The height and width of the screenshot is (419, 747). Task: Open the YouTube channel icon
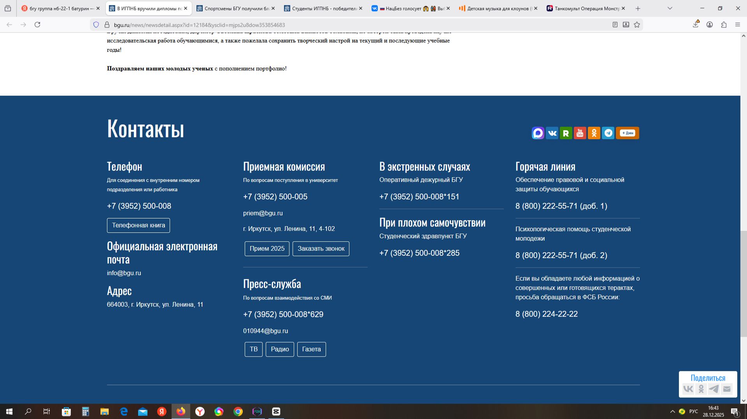point(580,133)
